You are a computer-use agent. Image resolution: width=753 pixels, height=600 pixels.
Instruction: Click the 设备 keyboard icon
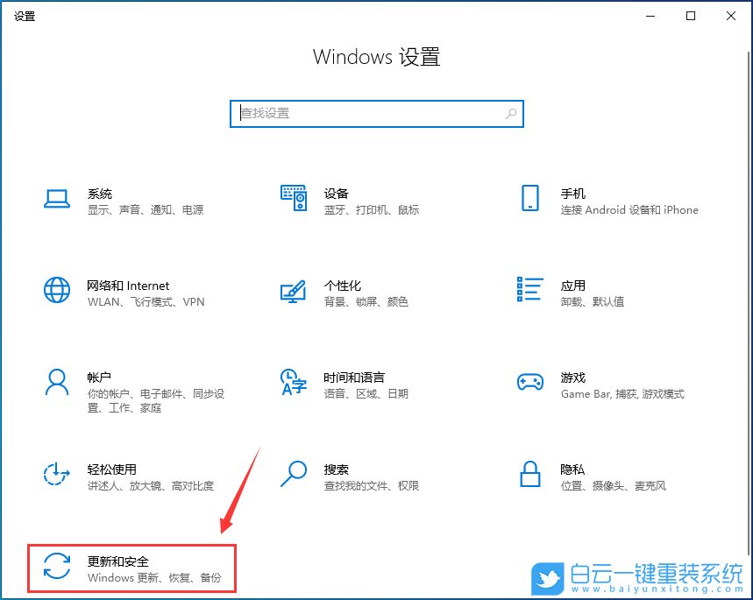tap(294, 198)
